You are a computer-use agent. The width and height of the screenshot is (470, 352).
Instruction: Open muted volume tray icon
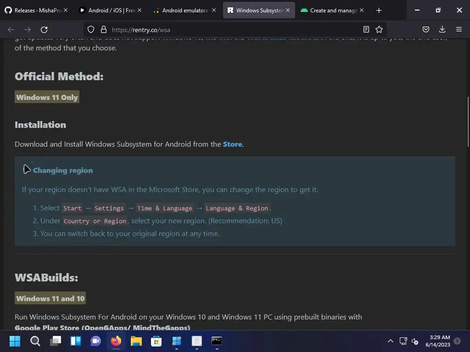pyautogui.click(x=415, y=341)
